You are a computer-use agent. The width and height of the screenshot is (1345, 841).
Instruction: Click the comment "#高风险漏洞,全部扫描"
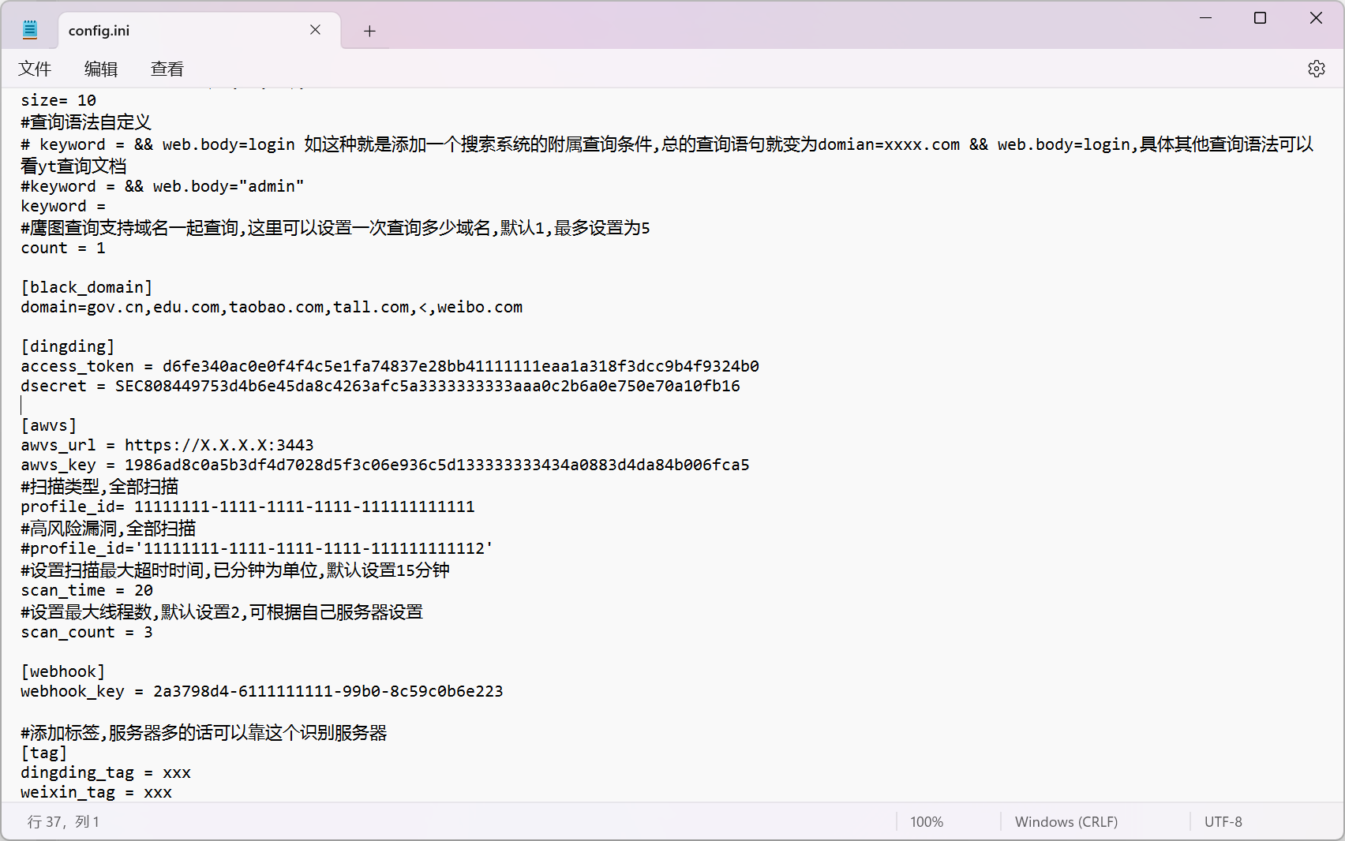[x=108, y=529]
